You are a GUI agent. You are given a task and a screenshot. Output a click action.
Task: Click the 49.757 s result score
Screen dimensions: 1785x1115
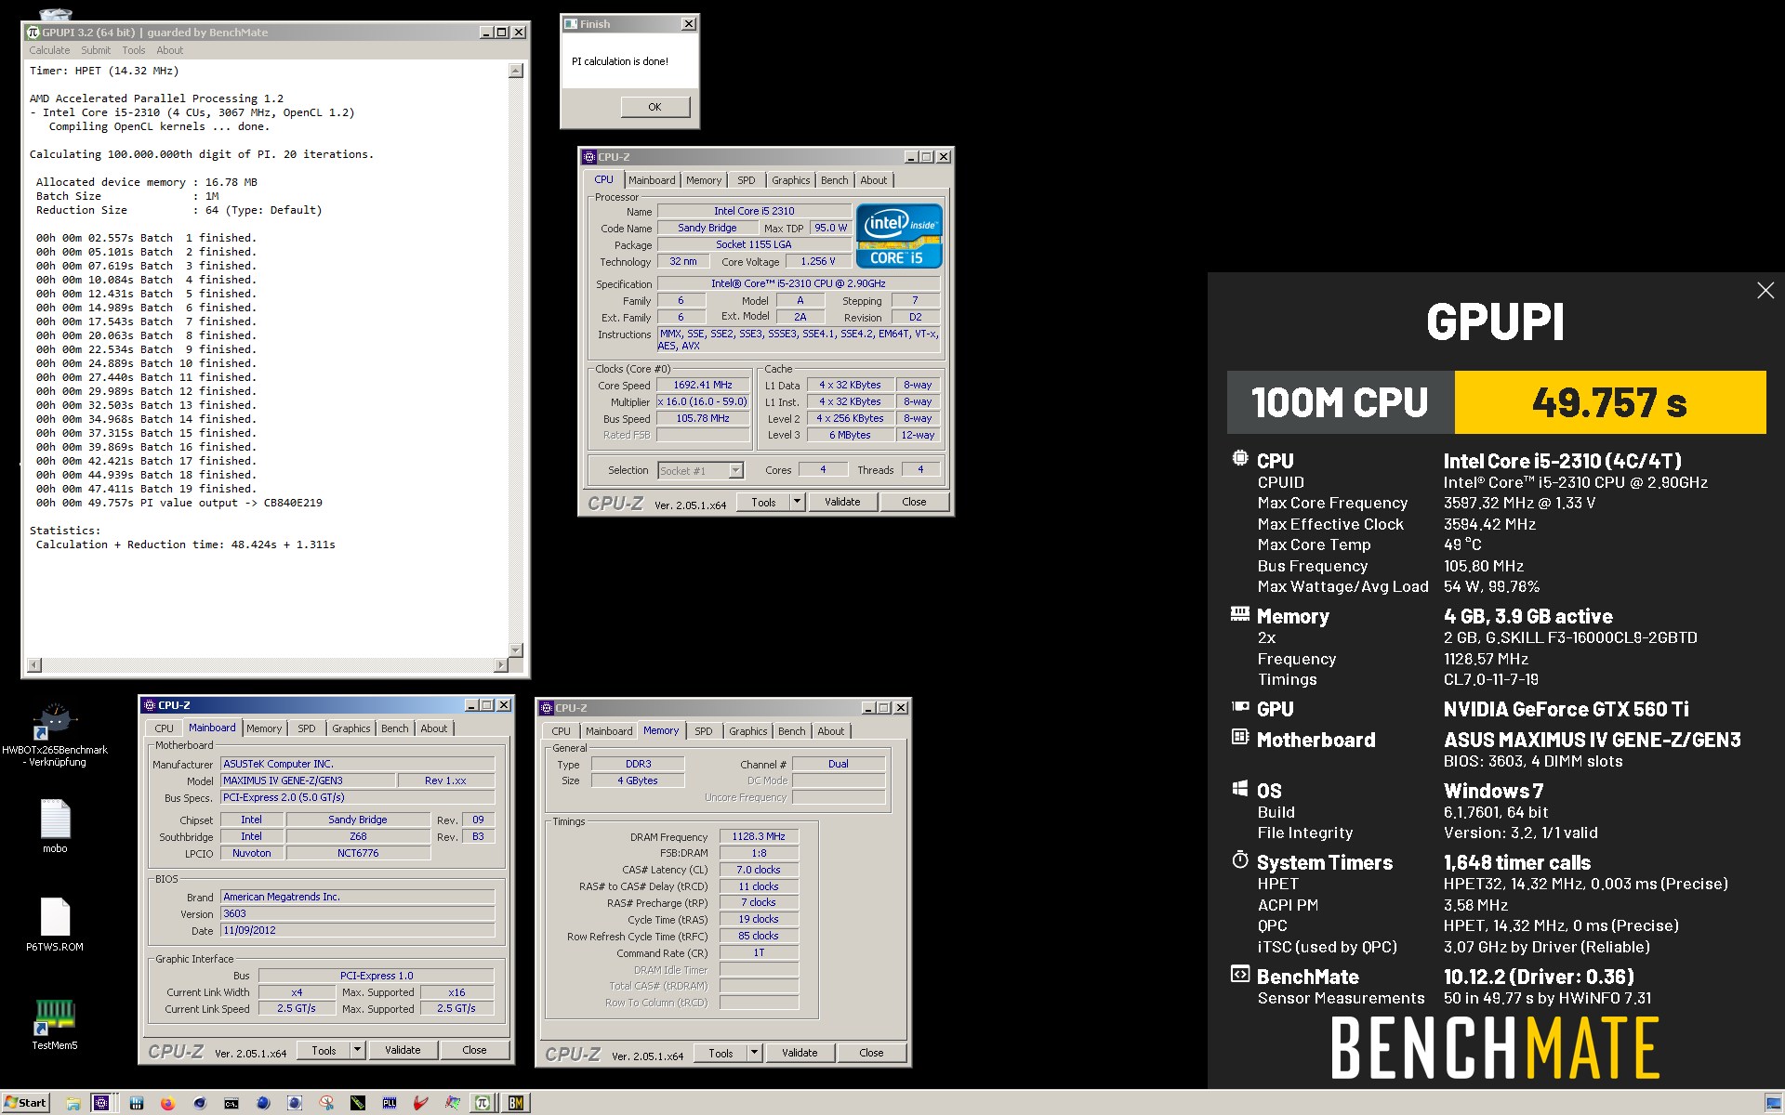tap(1609, 402)
